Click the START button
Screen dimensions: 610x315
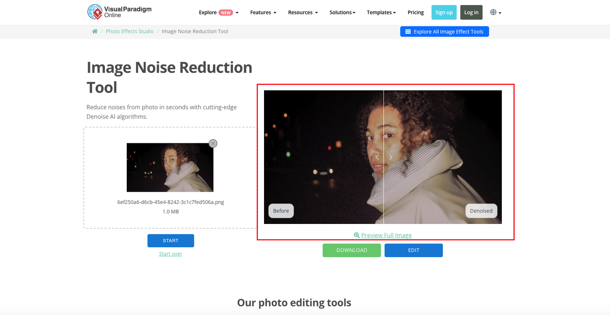point(171,241)
